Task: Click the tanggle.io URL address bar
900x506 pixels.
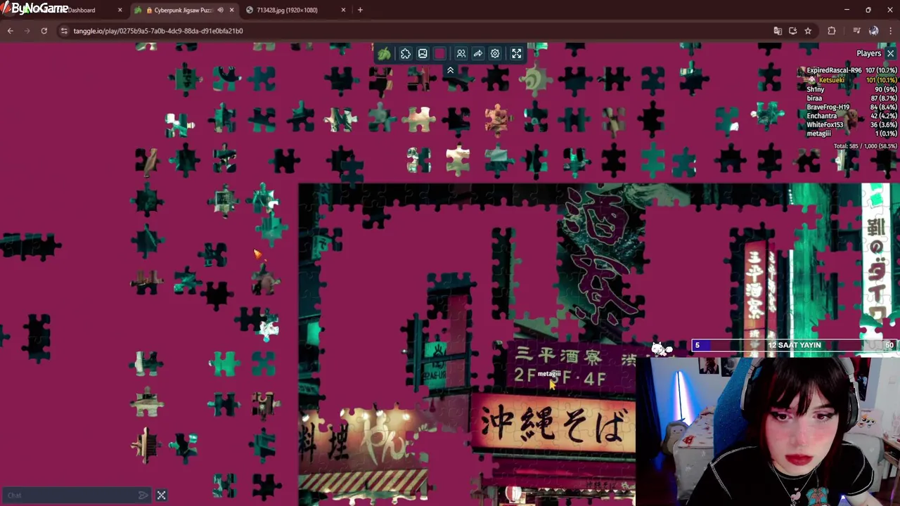Action: point(415,31)
